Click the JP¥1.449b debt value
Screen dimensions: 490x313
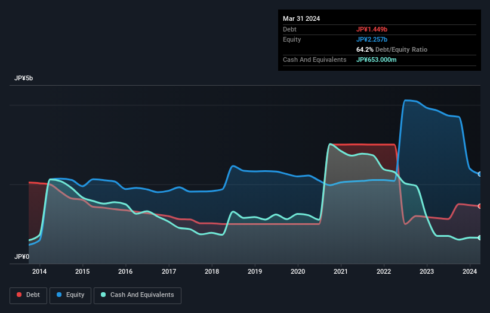click(x=372, y=29)
